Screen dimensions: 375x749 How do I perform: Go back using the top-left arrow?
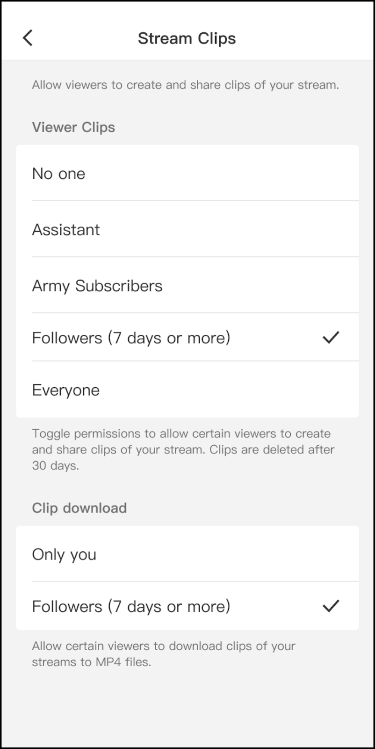click(28, 38)
